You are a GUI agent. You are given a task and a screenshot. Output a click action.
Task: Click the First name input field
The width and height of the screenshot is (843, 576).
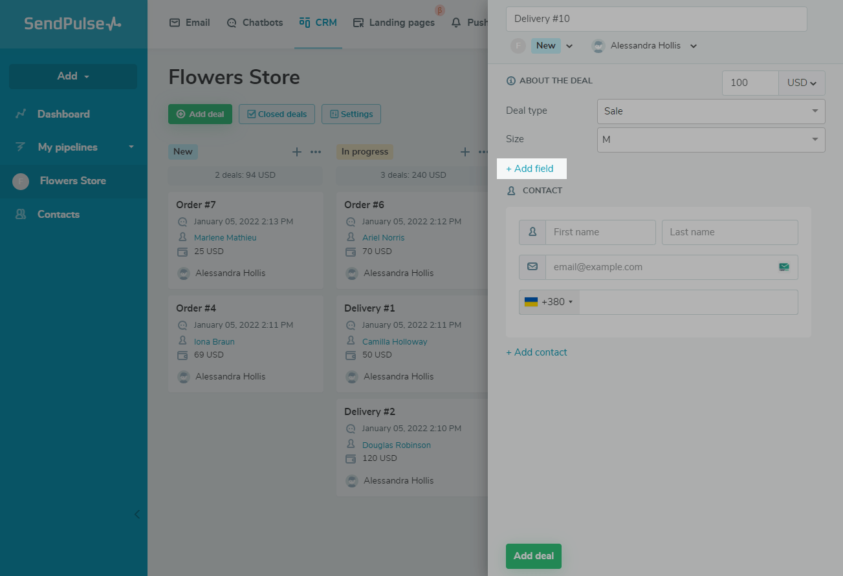(x=600, y=232)
